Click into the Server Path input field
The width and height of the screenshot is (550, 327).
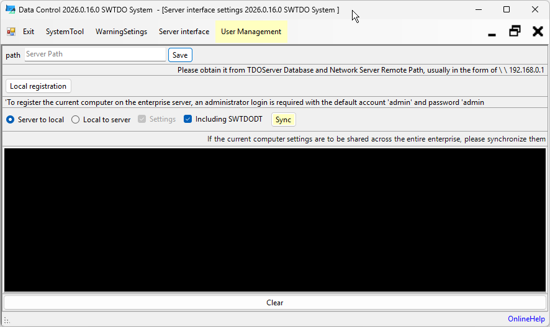pyautogui.click(x=95, y=55)
